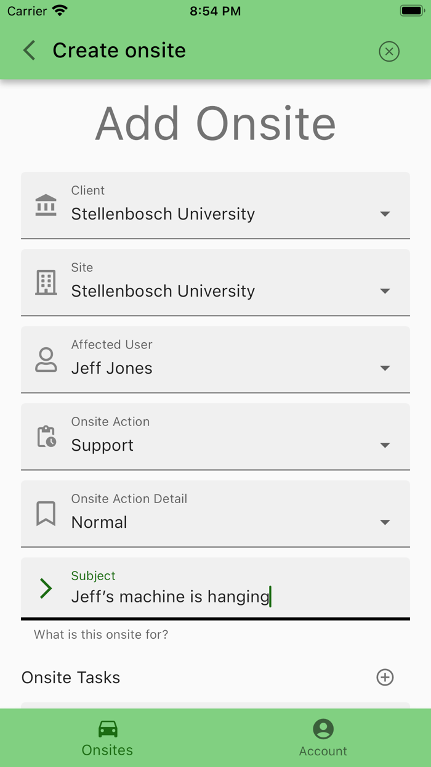431x767 pixels.
Task: Tap the Create onsite header title
Action: click(x=119, y=51)
